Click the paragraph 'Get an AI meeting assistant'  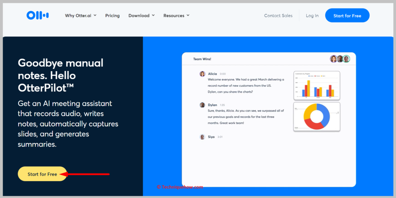[68, 124]
